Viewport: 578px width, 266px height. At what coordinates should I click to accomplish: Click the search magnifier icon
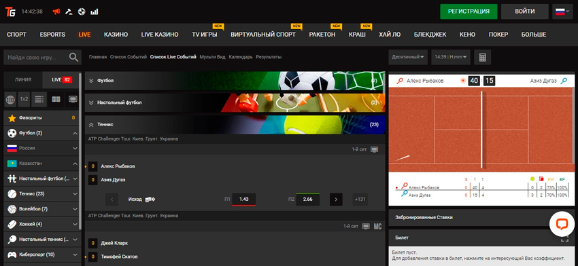[x=73, y=57]
